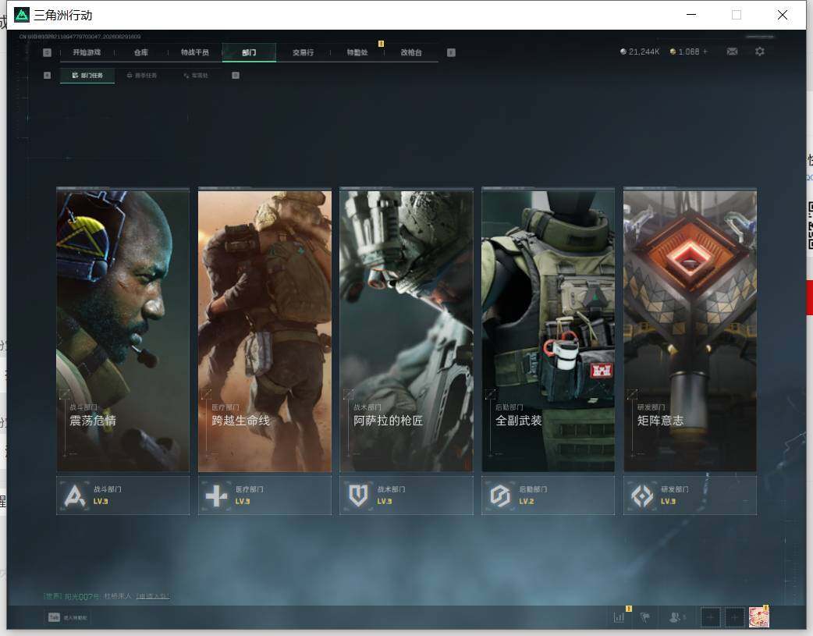This screenshot has height=636, width=813.
Task: Click the underlined link in world chat message
Action: 153,596
